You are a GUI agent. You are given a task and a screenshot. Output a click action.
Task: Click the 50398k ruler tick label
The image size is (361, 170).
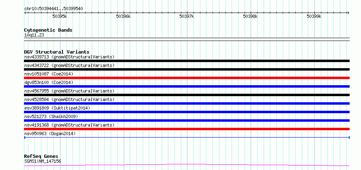click(x=251, y=16)
